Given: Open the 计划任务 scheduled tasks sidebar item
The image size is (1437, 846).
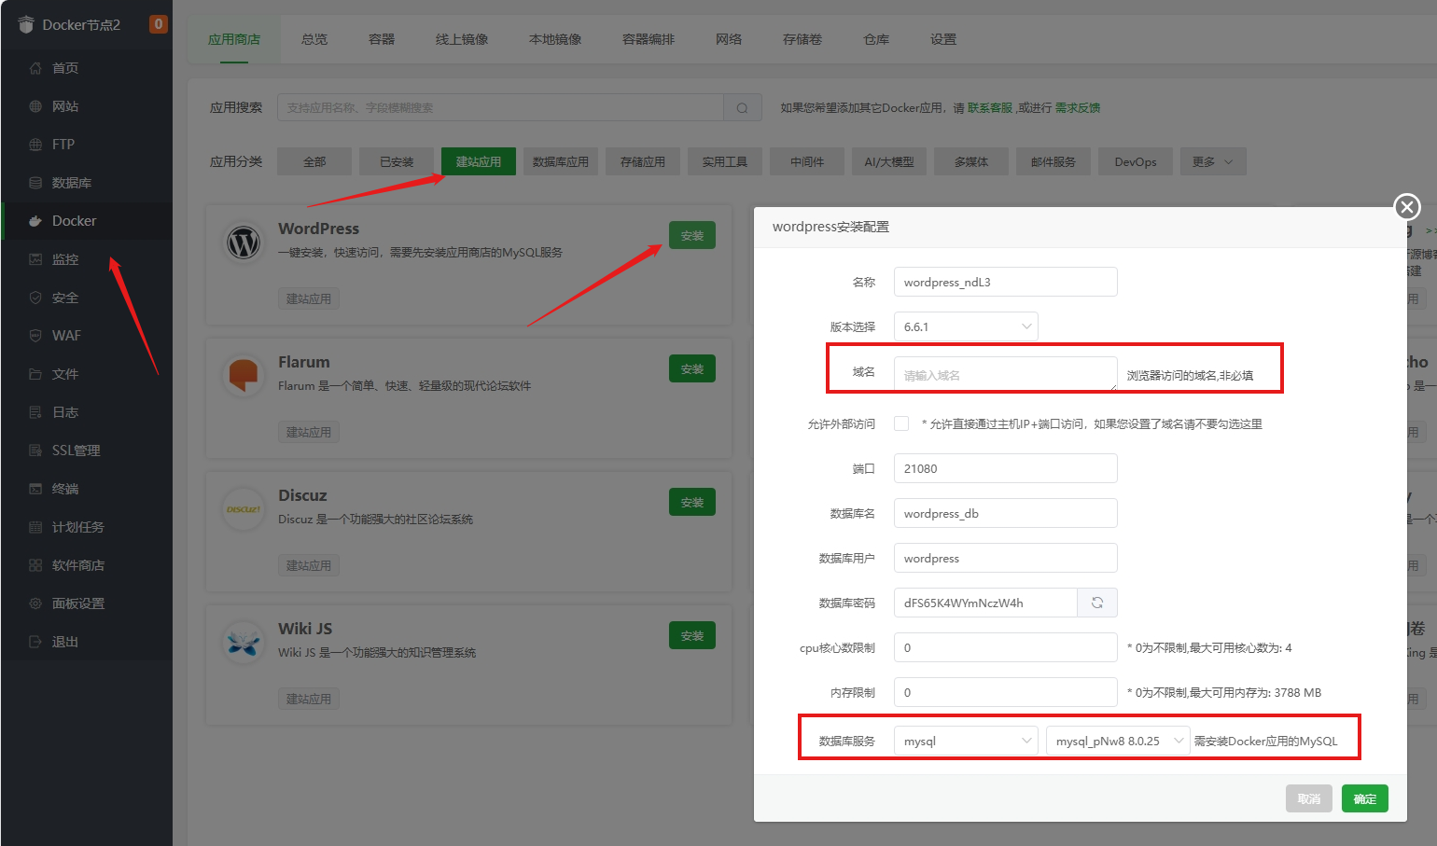Looking at the screenshot, I should (x=86, y=527).
